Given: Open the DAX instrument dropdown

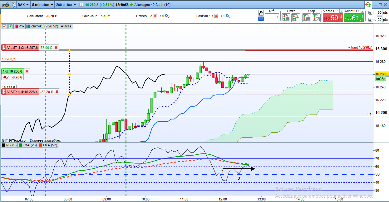Looking at the screenshot, I should [x=23, y=5].
